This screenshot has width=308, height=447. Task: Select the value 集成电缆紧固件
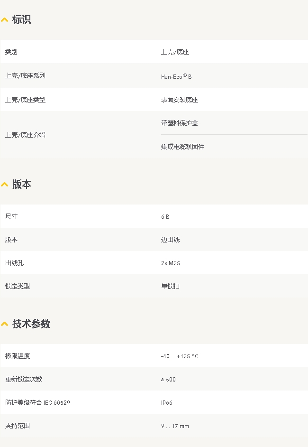point(182,147)
